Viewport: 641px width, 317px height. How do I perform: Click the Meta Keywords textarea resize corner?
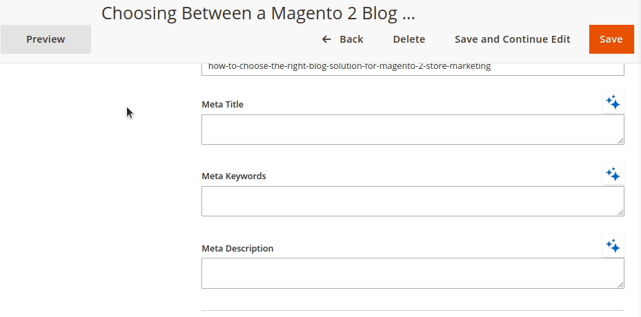620,212
